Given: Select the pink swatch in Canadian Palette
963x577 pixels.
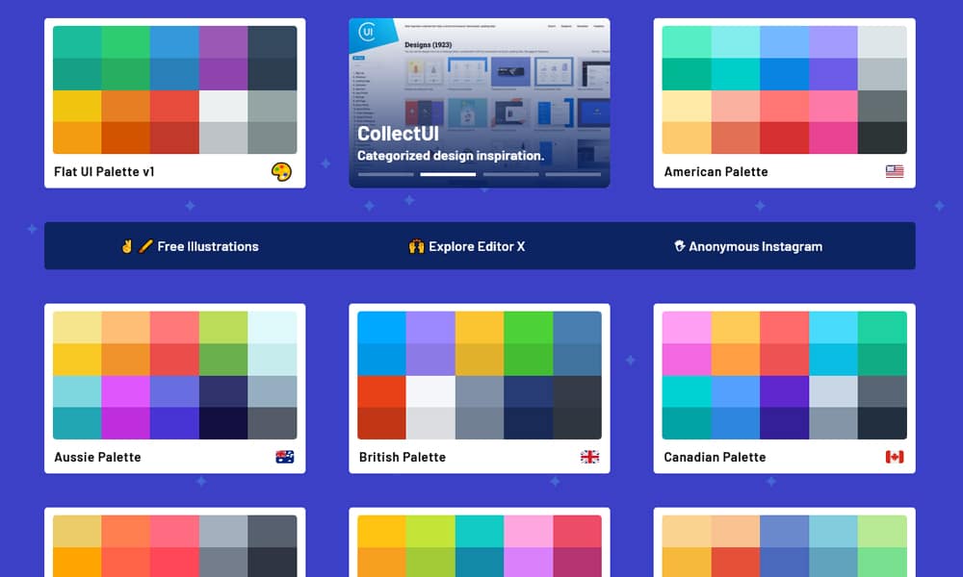Looking at the screenshot, I should pyautogui.click(x=687, y=341).
